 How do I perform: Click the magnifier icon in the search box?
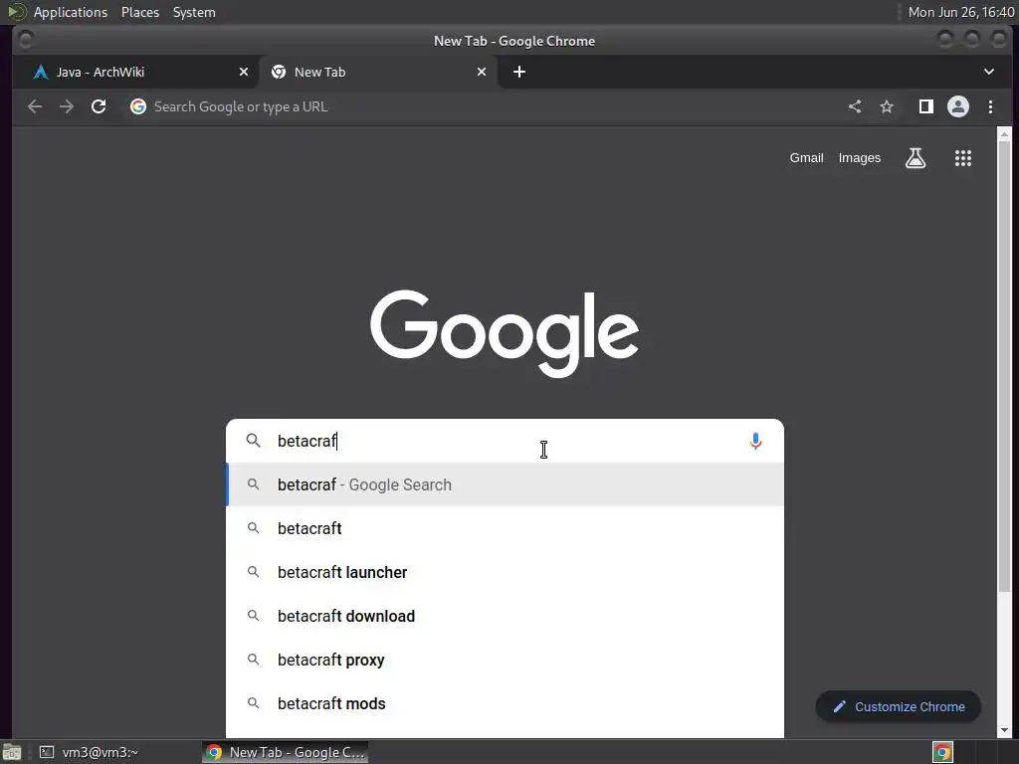[x=253, y=441]
